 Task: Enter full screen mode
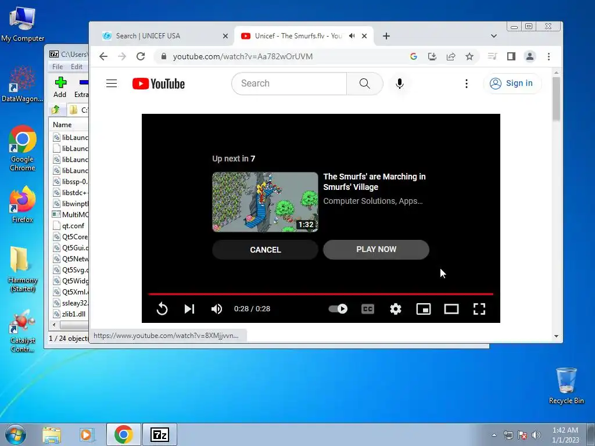[479, 309]
